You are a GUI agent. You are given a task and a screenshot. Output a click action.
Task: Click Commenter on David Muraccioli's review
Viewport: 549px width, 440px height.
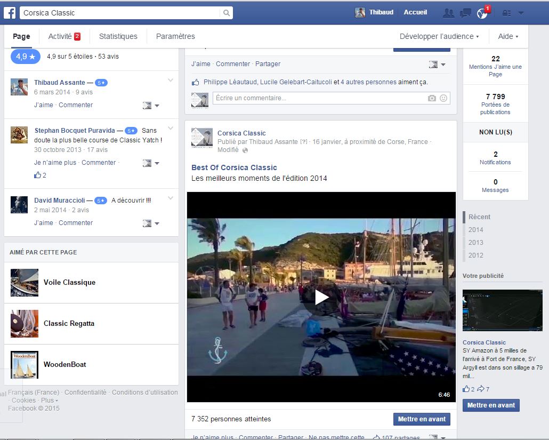pos(76,223)
